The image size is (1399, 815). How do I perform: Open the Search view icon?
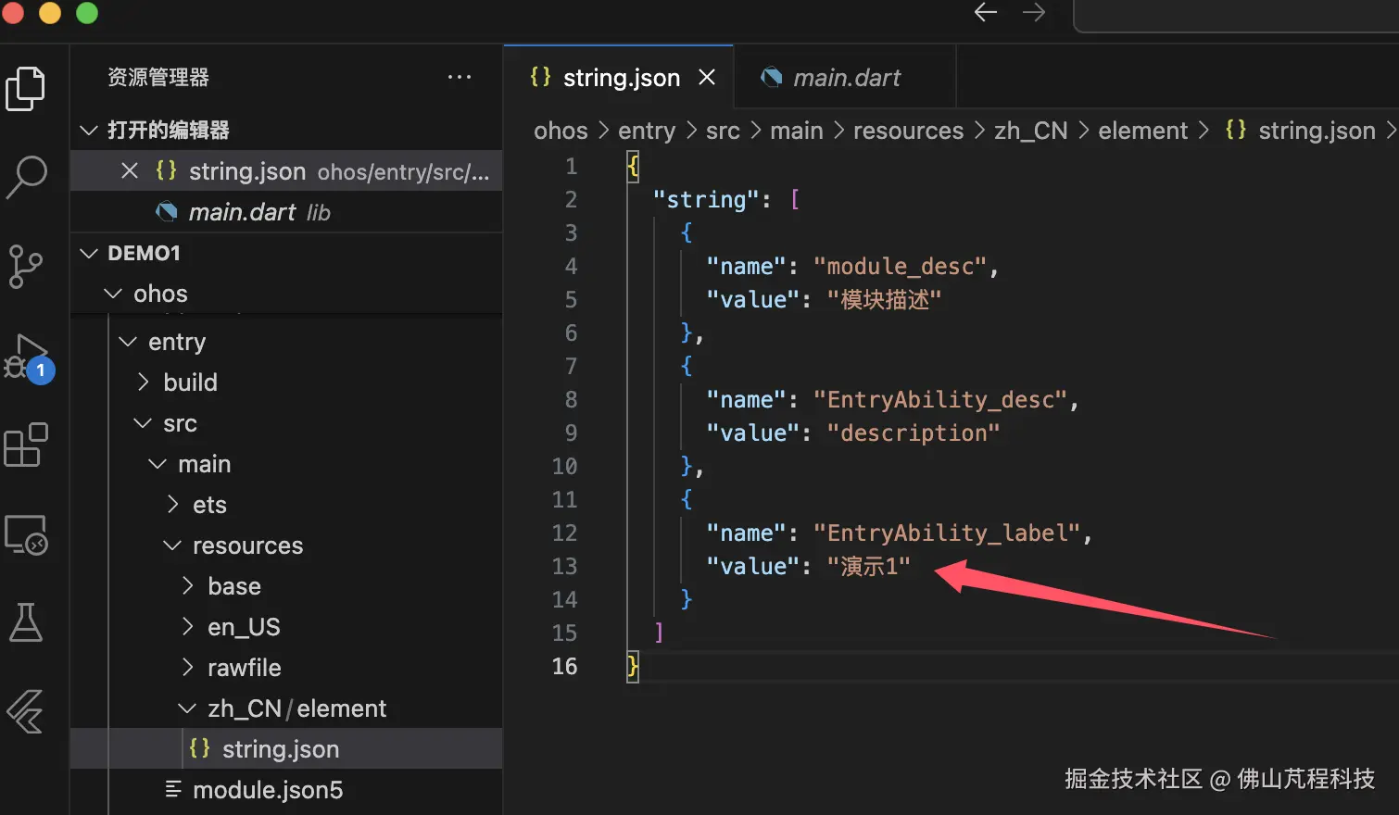(26, 176)
